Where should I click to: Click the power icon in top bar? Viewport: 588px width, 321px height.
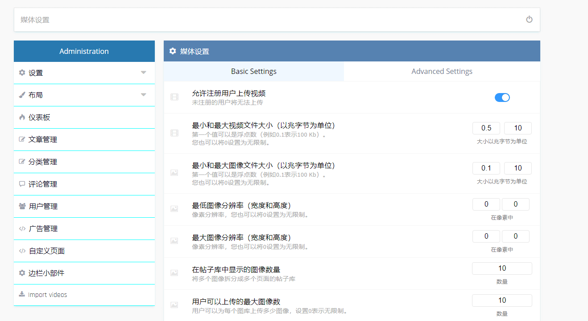click(x=529, y=20)
